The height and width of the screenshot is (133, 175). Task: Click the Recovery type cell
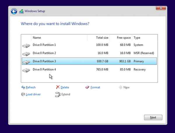point(140,70)
